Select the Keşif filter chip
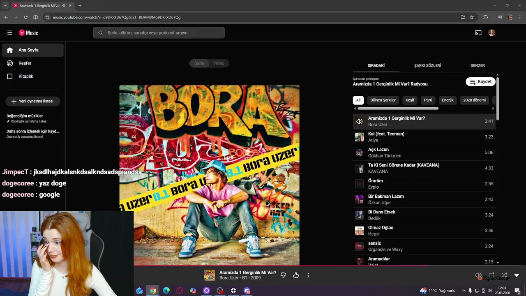This screenshot has width=526, height=296. 410,100
